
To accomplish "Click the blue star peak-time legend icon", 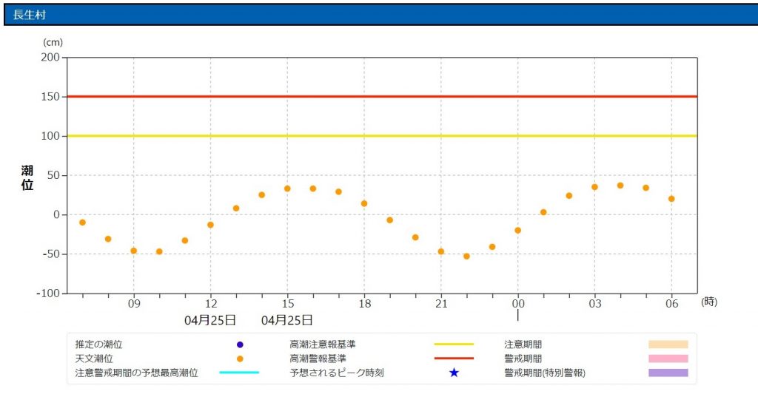I will coord(454,373).
